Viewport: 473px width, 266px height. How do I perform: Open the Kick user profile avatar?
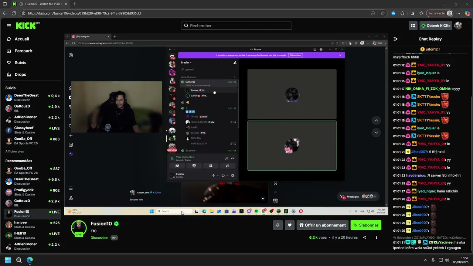click(x=458, y=25)
